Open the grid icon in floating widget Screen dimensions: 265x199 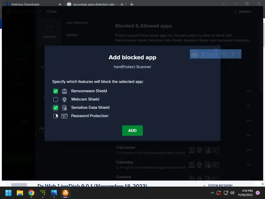[x=224, y=54]
